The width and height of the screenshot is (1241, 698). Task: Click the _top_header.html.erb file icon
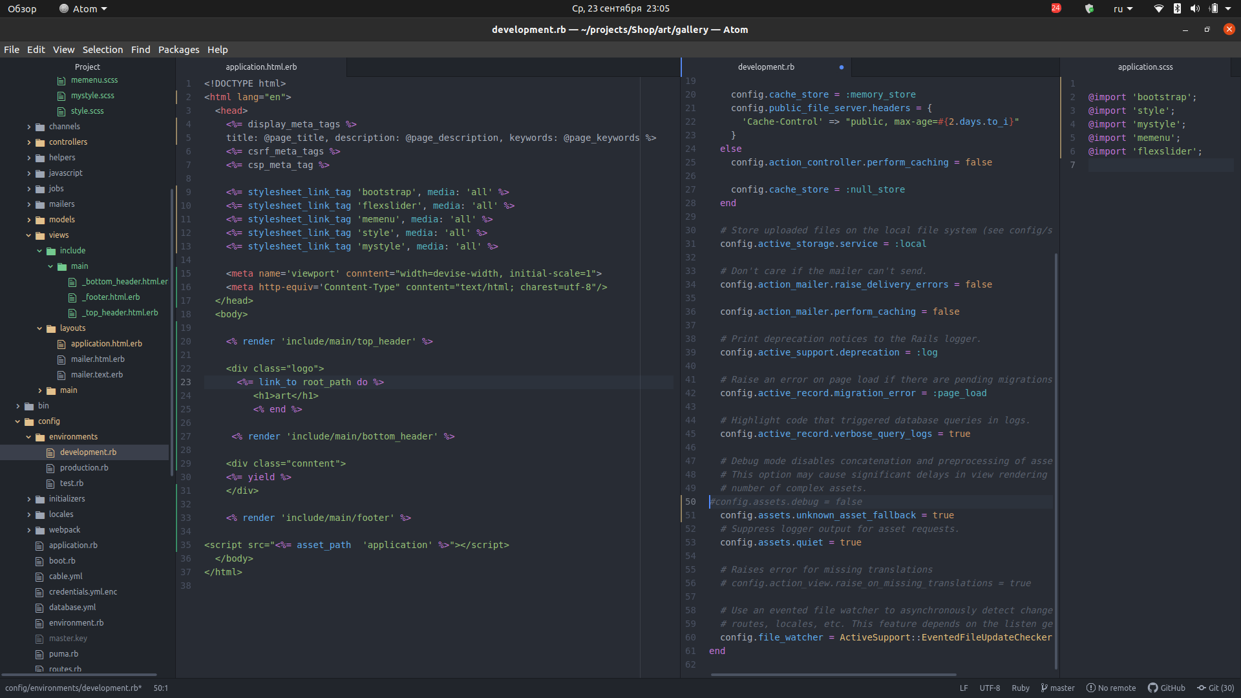pyautogui.click(x=72, y=313)
